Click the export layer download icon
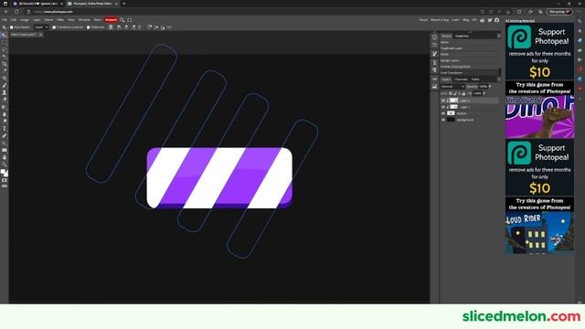This screenshot has height=329, width=585. click(x=111, y=27)
